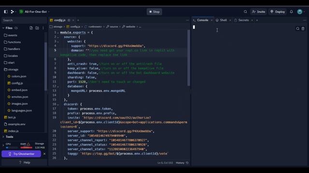Open Help
The height and width of the screenshot is (173, 309).
click(25, 162)
